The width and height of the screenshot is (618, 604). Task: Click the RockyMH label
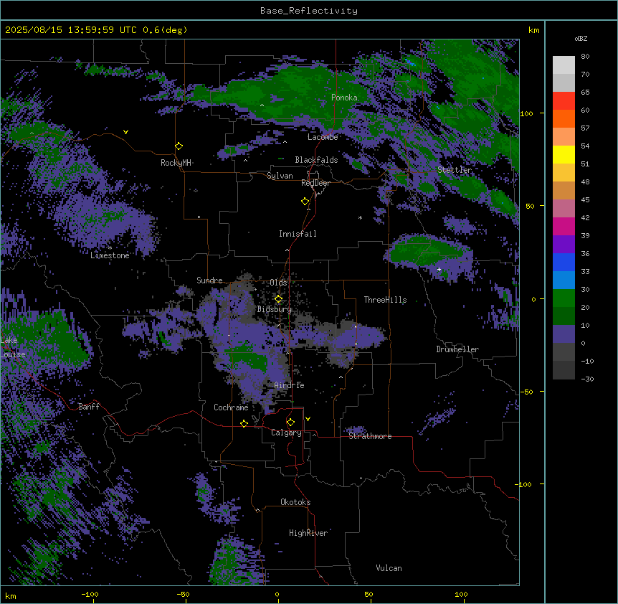tap(176, 163)
